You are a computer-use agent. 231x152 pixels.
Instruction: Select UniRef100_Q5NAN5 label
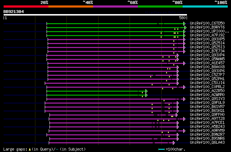(207, 59)
